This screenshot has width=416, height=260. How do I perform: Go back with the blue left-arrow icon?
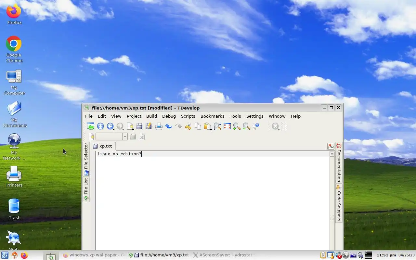pos(110,126)
